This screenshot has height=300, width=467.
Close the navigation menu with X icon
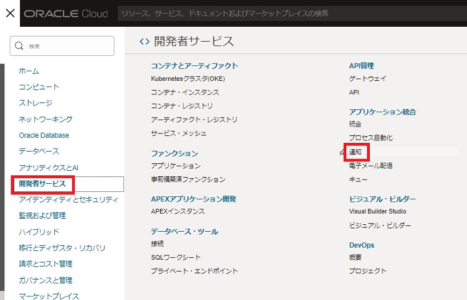(10, 13)
